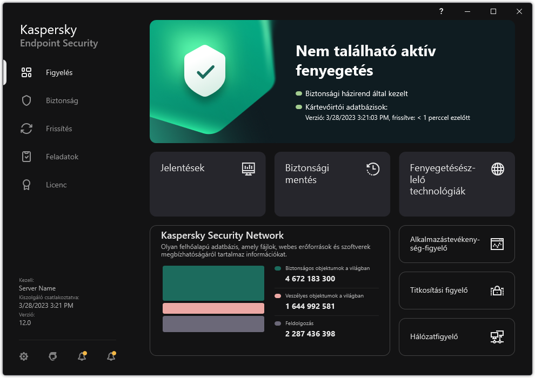535x378 pixels.
Task: Open the help question mark
Action: (x=440, y=11)
